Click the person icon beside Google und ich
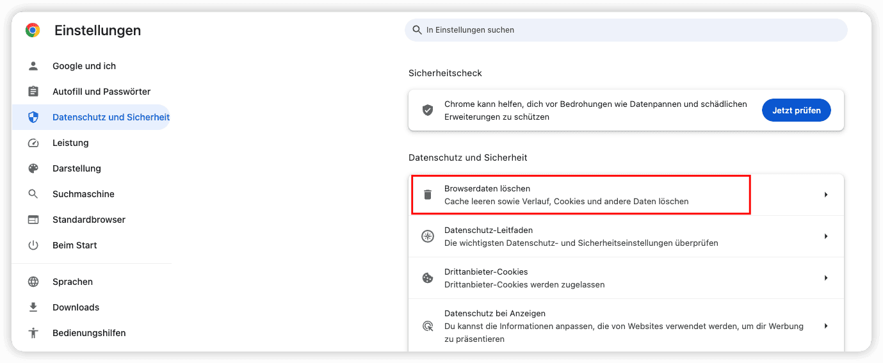 [x=33, y=66]
